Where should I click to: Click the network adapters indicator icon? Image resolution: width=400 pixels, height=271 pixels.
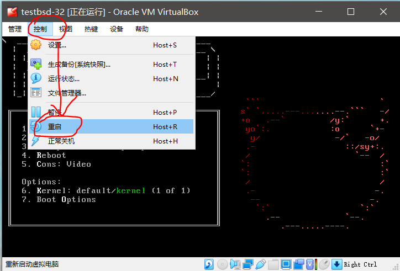click(x=248, y=264)
